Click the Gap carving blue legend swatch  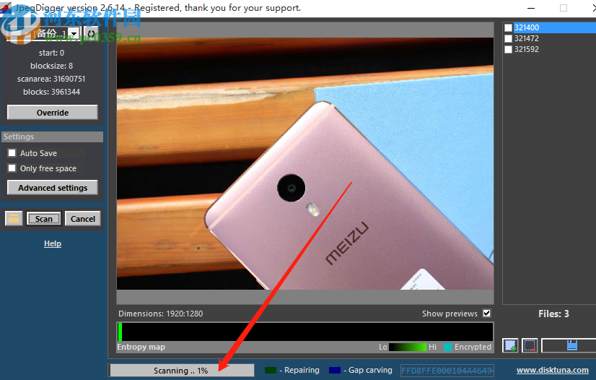(x=335, y=370)
